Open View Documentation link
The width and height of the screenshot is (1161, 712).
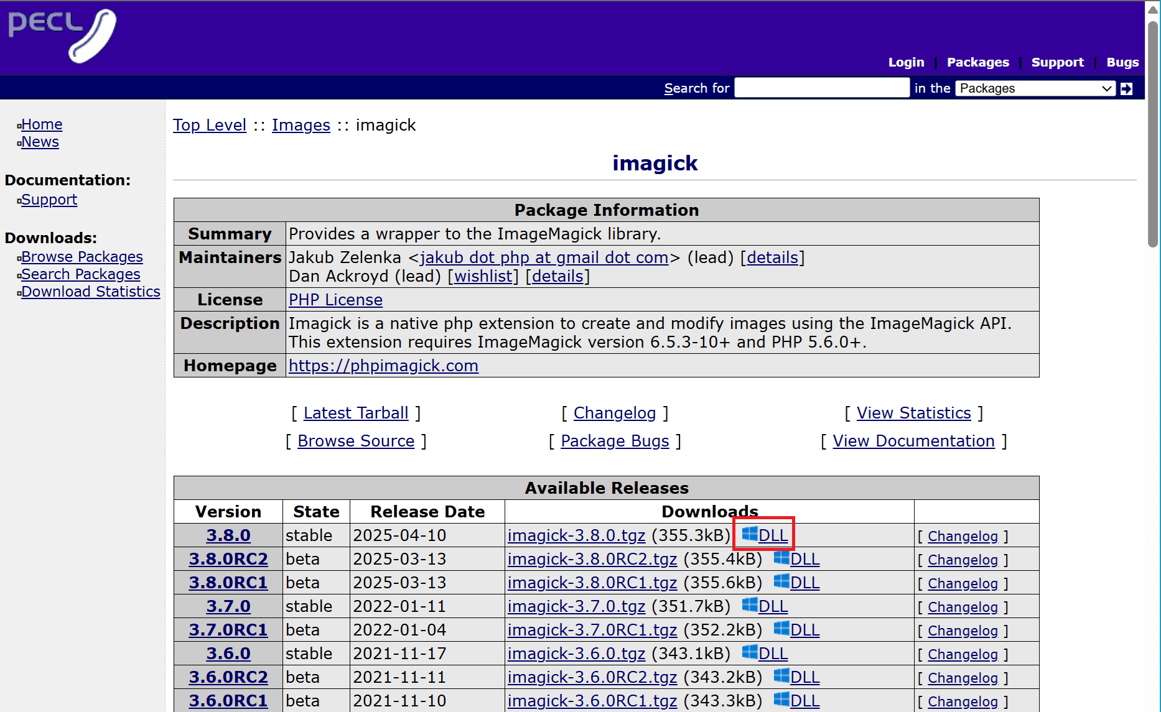click(913, 441)
